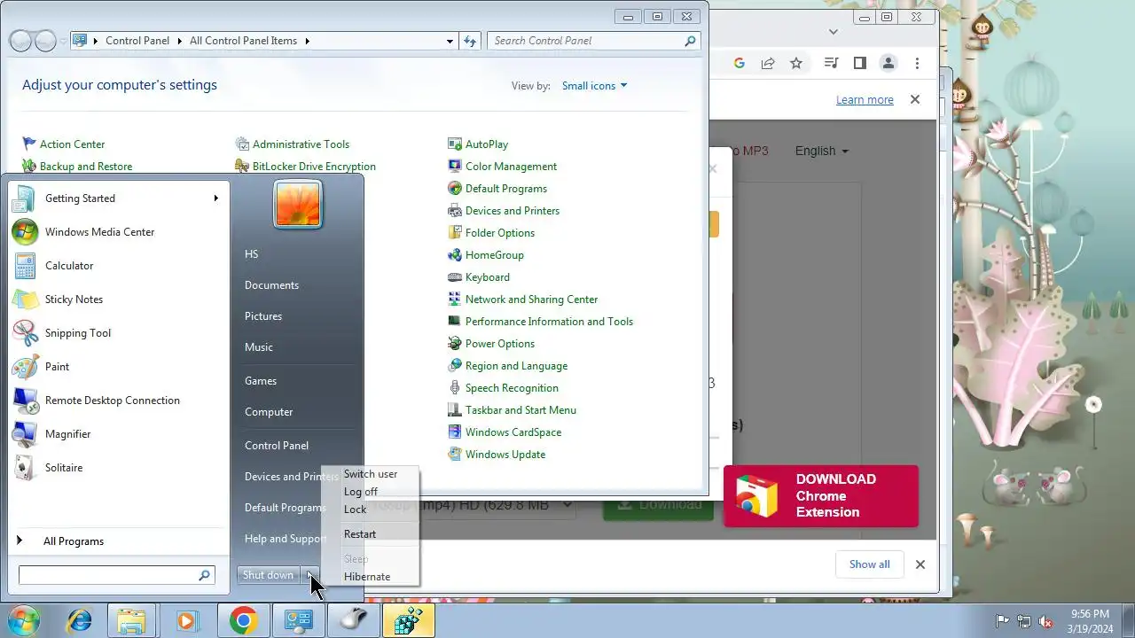The height and width of the screenshot is (638, 1135).
Task: Click the Shut down options arrow
Action: tap(309, 575)
